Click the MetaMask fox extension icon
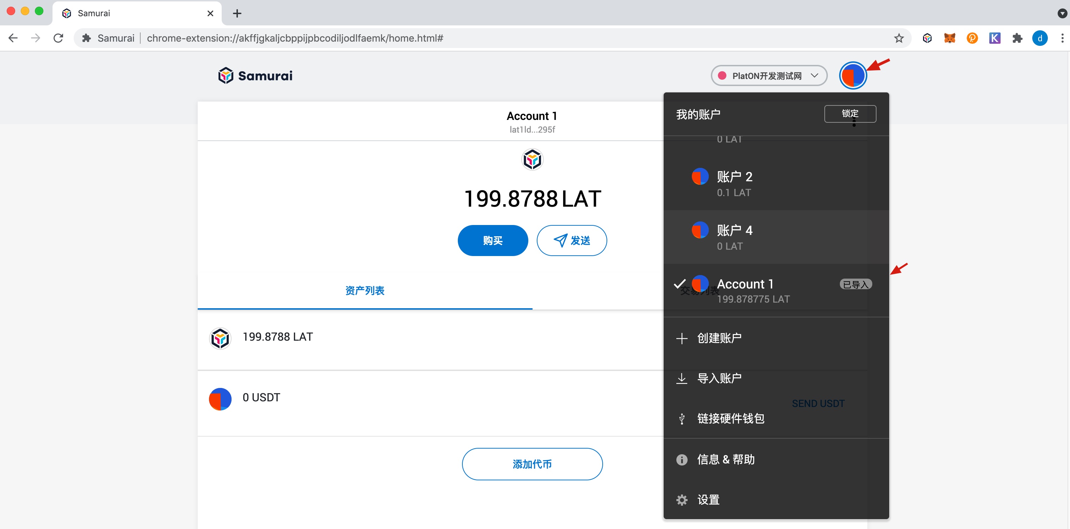The width and height of the screenshot is (1070, 529). click(949, 38)
